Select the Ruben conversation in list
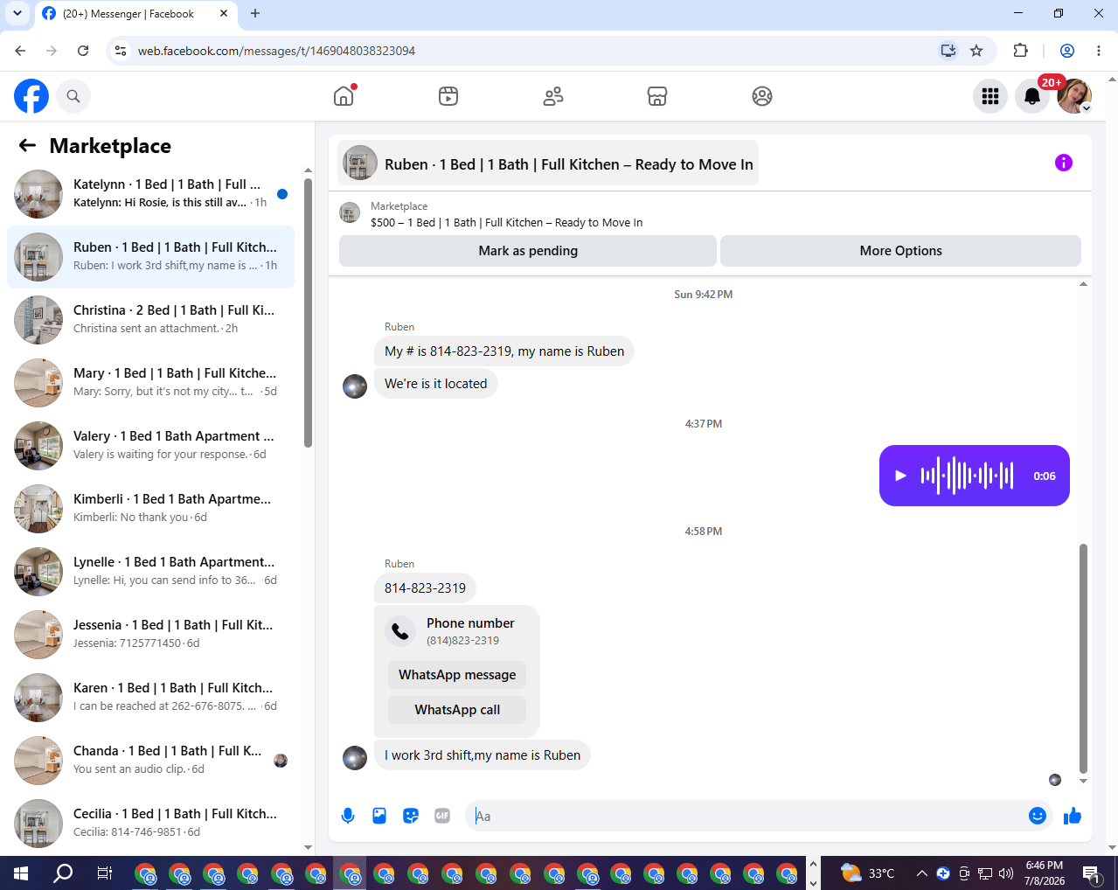The height and width of the screenshot is (890, 1118). coord(150,257)
